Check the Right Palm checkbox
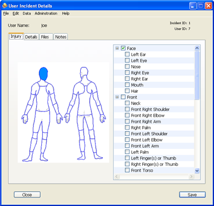The image size is (214, 206). (127, 127)
